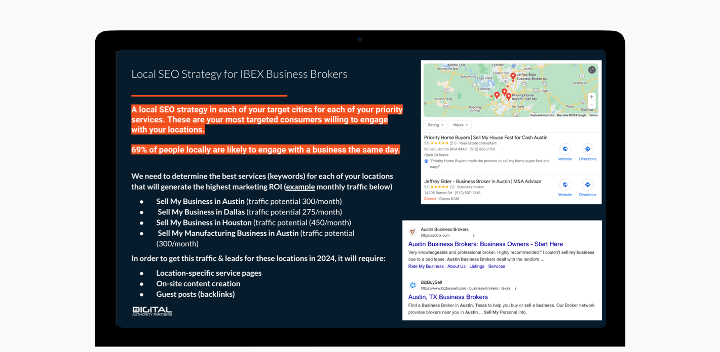
Task: Click the 'Sell My Business in Dallas' bullet
Action: (250, 212)
